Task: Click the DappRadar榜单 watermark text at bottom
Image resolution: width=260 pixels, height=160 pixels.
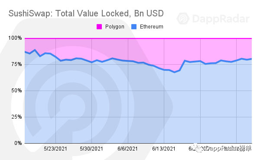Action: [x=228, y=148]
